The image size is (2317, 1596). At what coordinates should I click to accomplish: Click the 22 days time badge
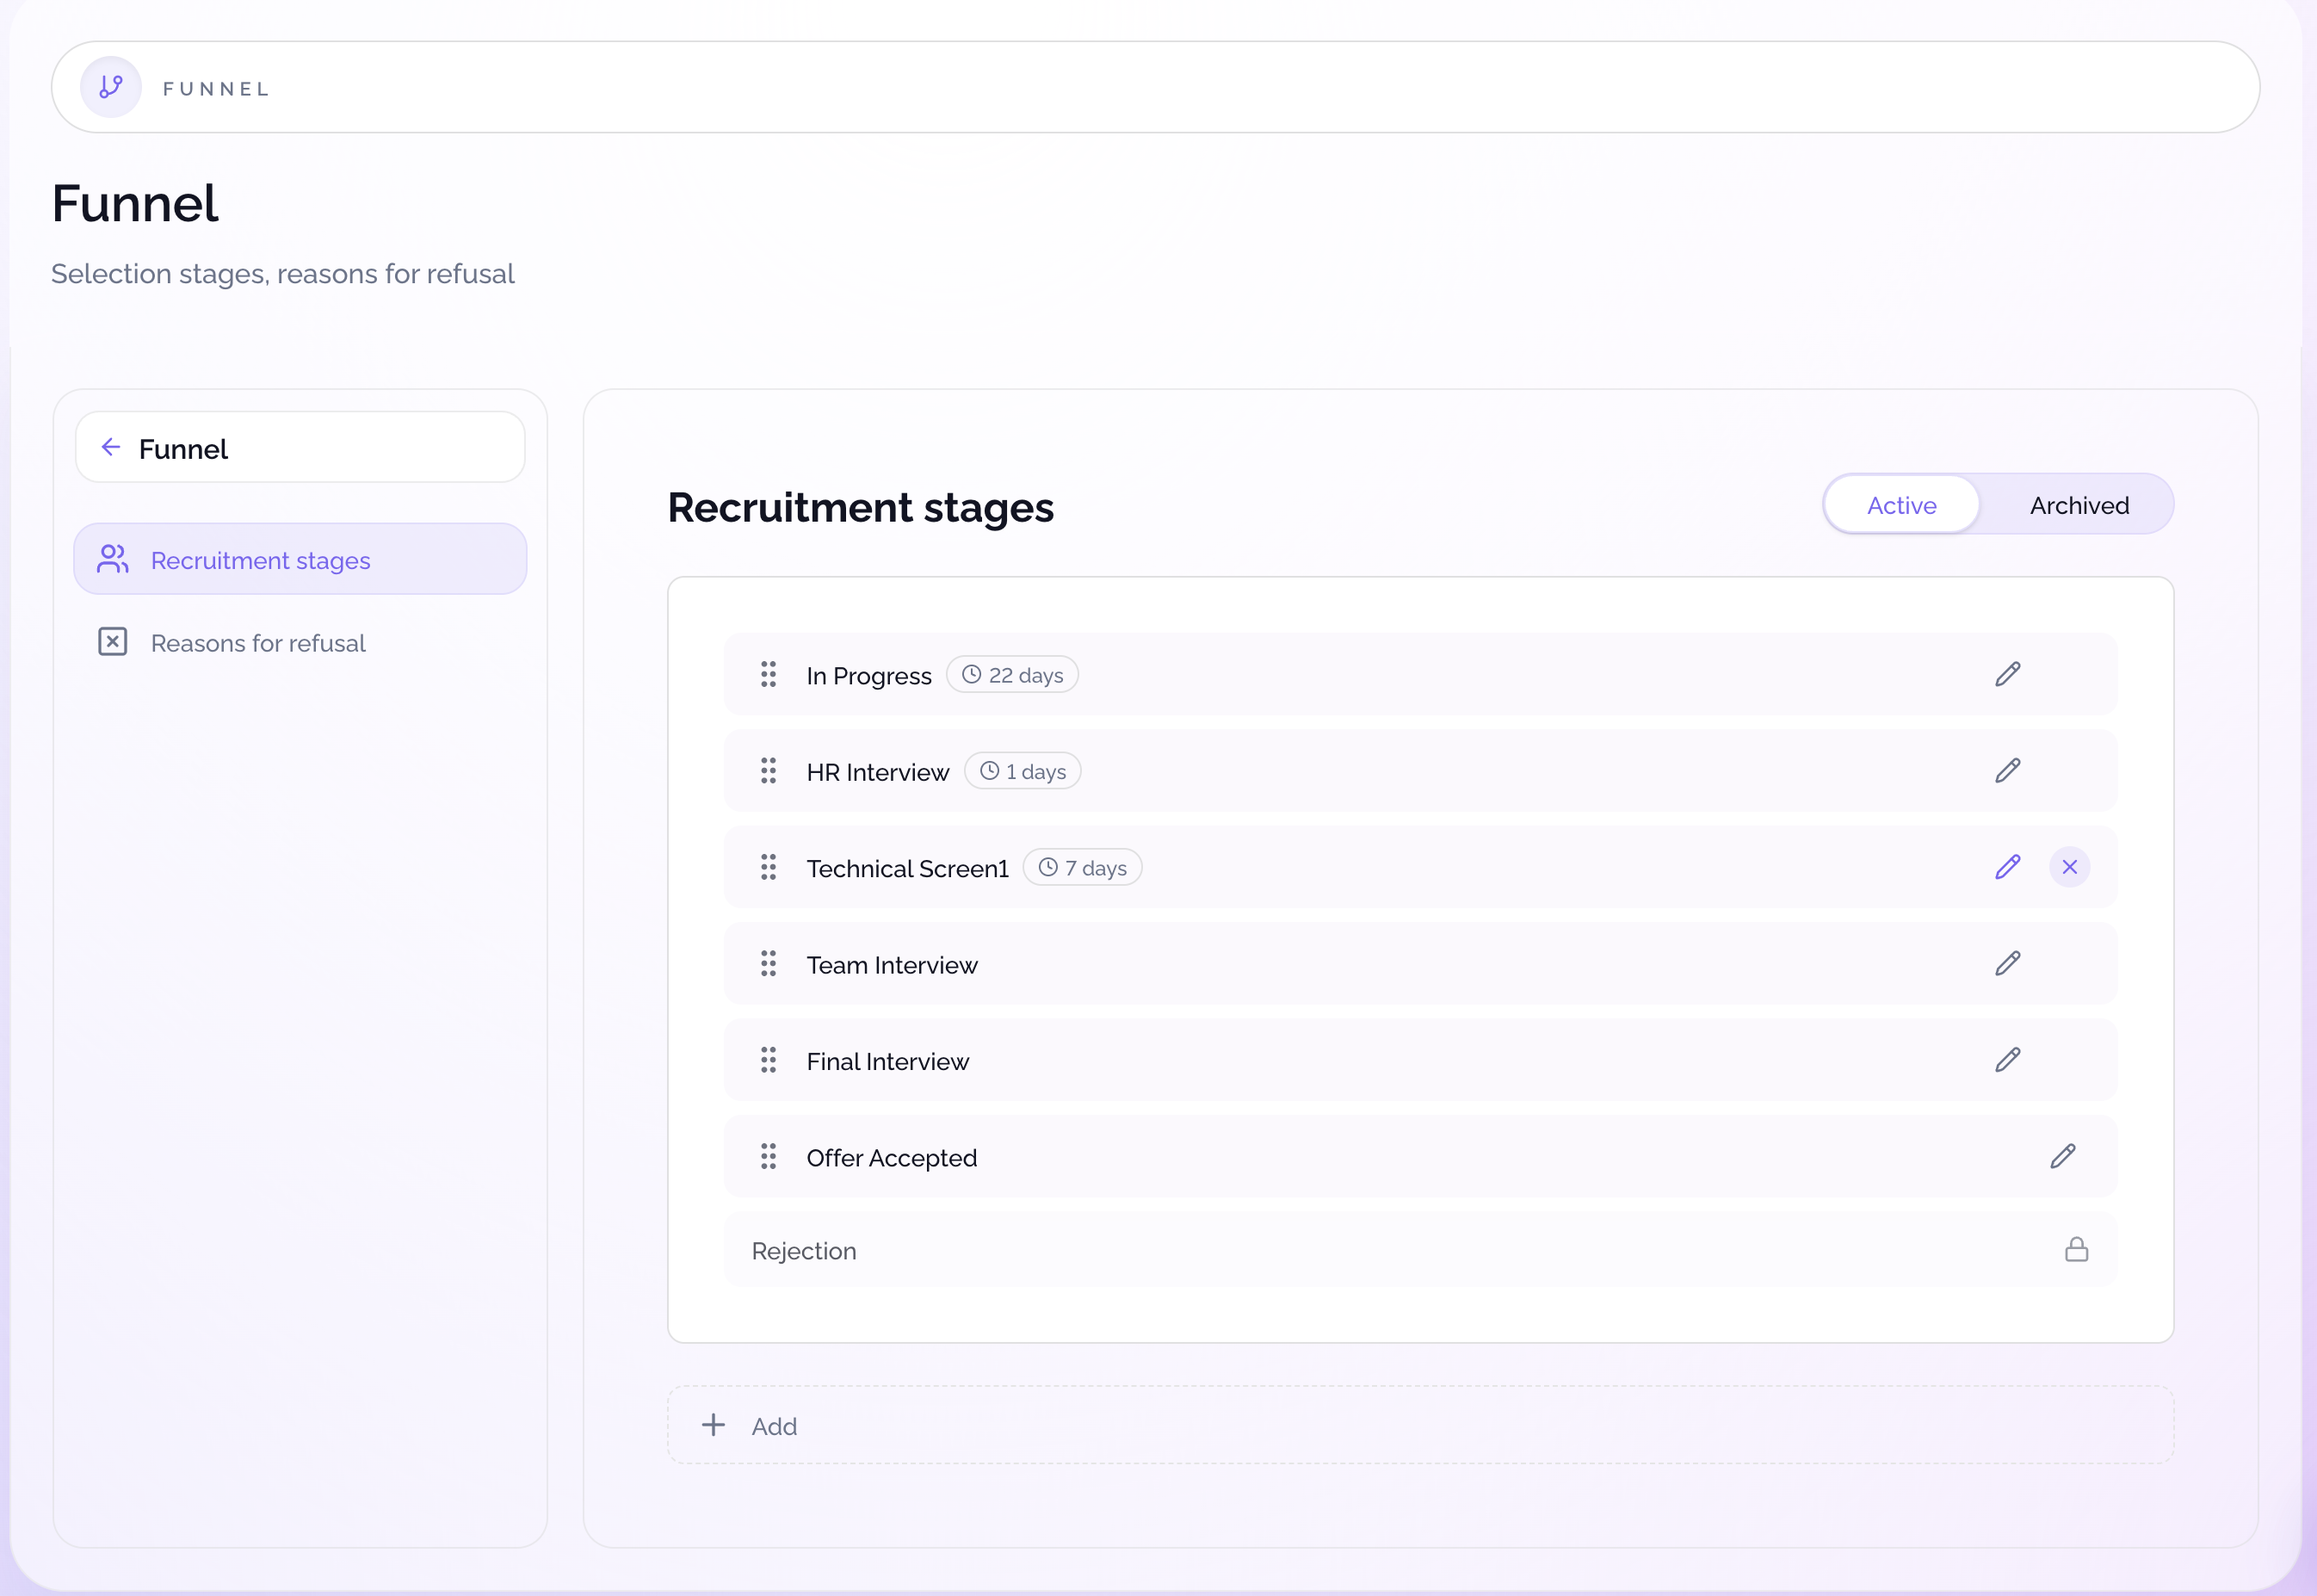tap(1011, 675)
